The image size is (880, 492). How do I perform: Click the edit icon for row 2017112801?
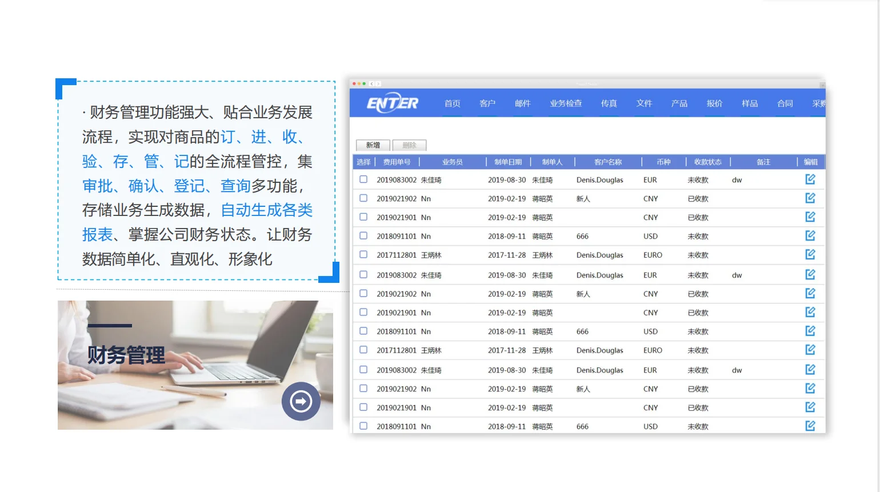pos(810,255)
